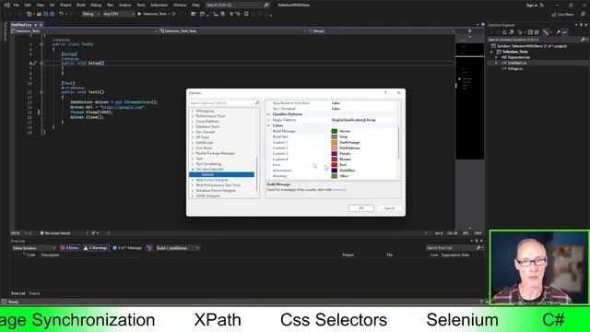The width and height of the screenshot is (590, 332).
Task: Focus the Search Error List field
Action: pos(454,248)
